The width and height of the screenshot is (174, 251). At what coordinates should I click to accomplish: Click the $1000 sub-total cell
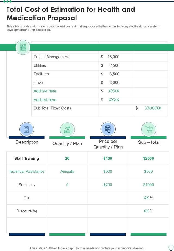pyautogui.click(x=148, y=185)
